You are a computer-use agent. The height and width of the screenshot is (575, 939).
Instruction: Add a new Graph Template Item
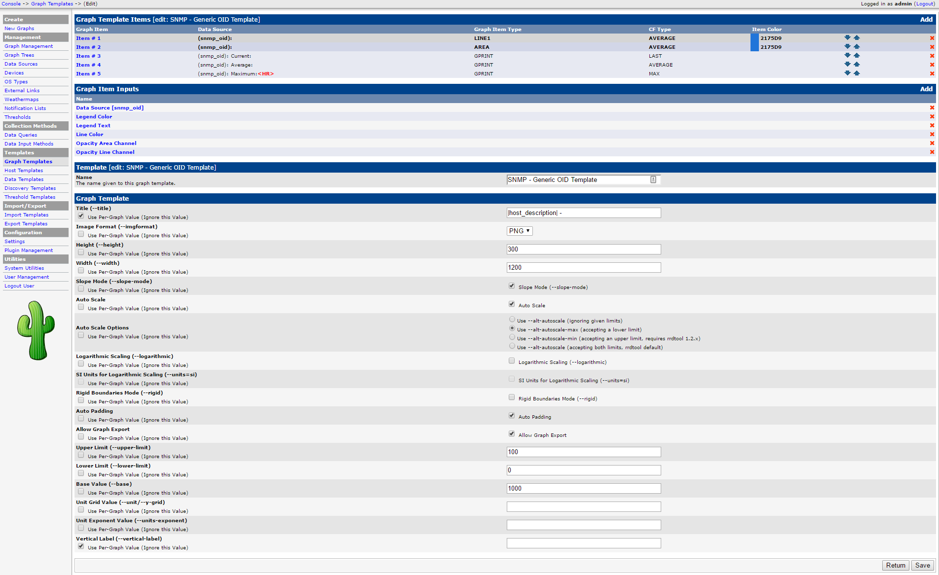[x=926, y=20]
